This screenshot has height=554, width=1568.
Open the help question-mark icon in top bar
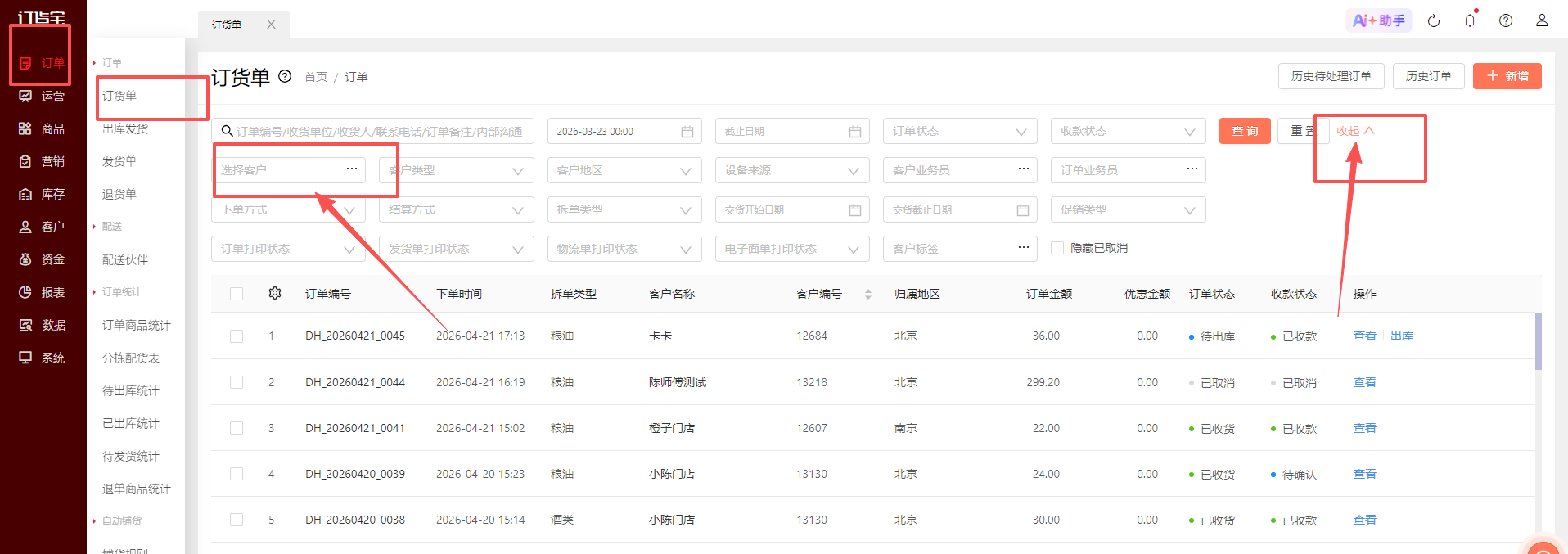click(x=1506, y=20)
